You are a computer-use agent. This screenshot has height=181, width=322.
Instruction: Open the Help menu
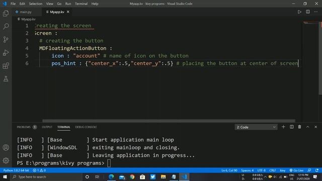pos(95,4)
